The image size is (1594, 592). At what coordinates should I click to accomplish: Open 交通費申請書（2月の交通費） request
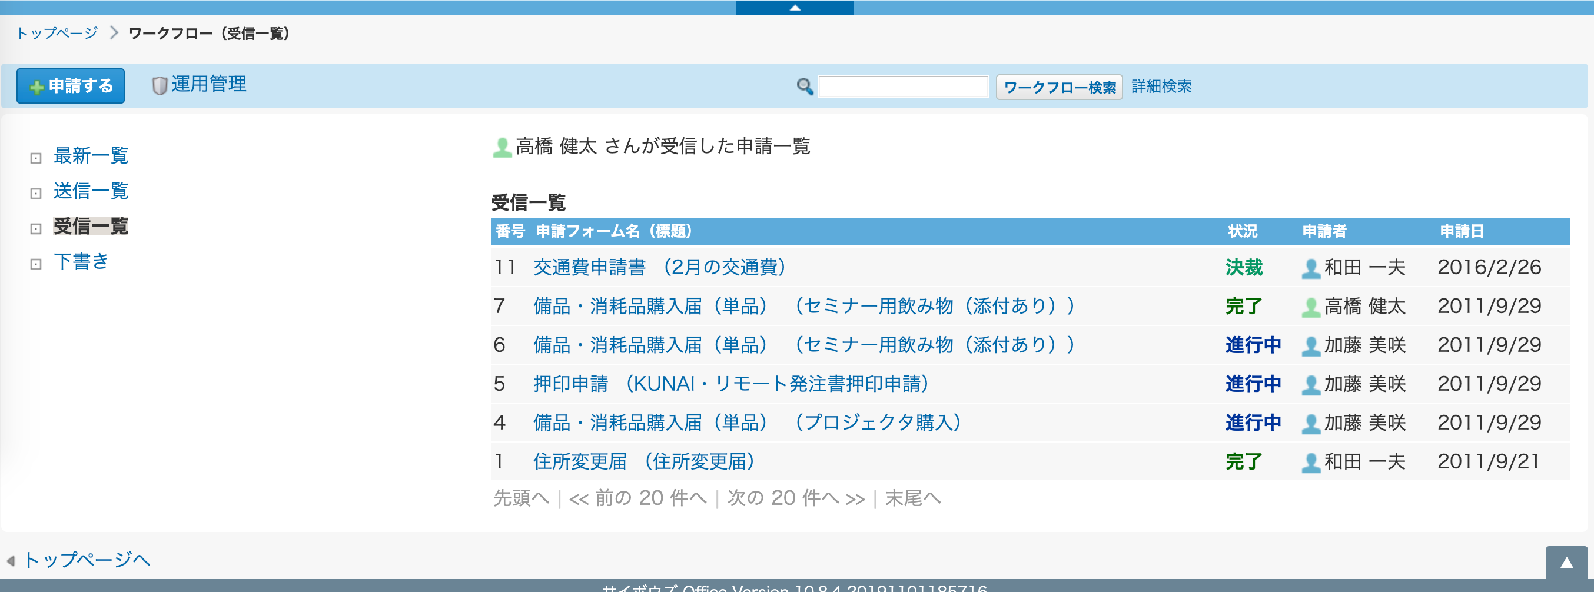pos(660,267)
